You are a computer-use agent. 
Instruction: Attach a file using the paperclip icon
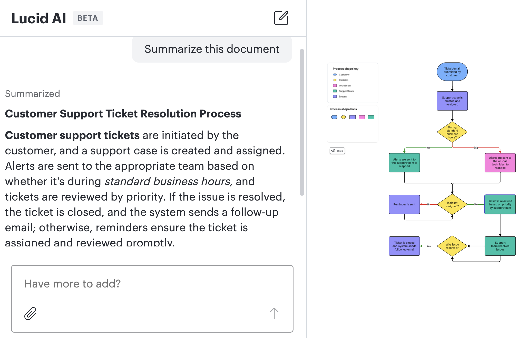[30, 313]
